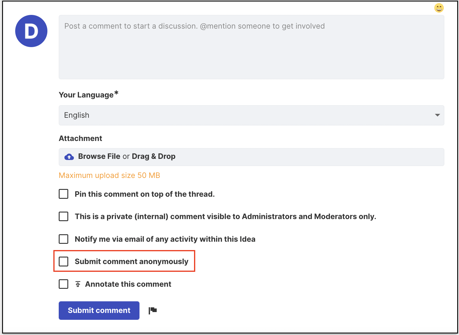This screenshot has width=459, height=335.
Task: Click the blue D user avatar
Action: coord(31,31)
